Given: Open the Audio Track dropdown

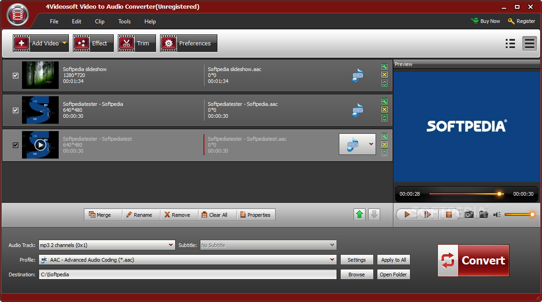Looking at the screenshot, I should [x=107, y=245].
